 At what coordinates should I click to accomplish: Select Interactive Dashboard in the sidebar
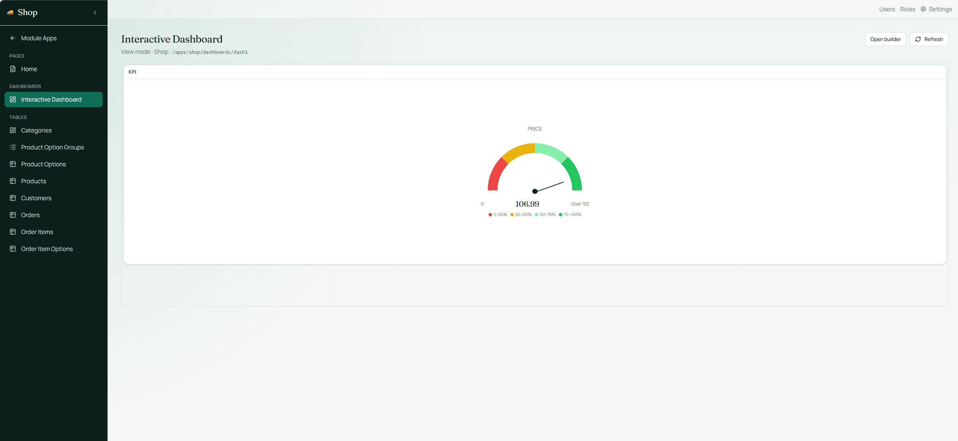click(53, 99)
